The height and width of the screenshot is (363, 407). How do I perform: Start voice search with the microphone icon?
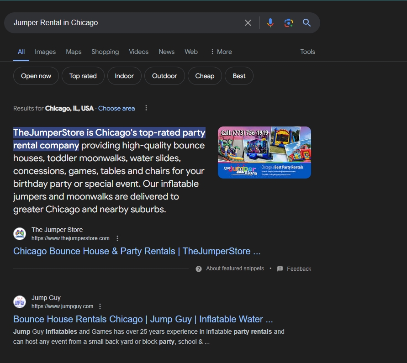tap(270, 23)
